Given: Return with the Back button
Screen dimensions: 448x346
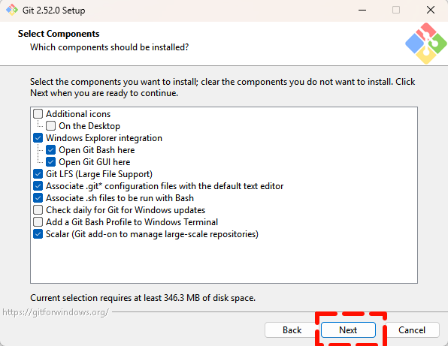Looking at the screenshot, I should point(292,330).
